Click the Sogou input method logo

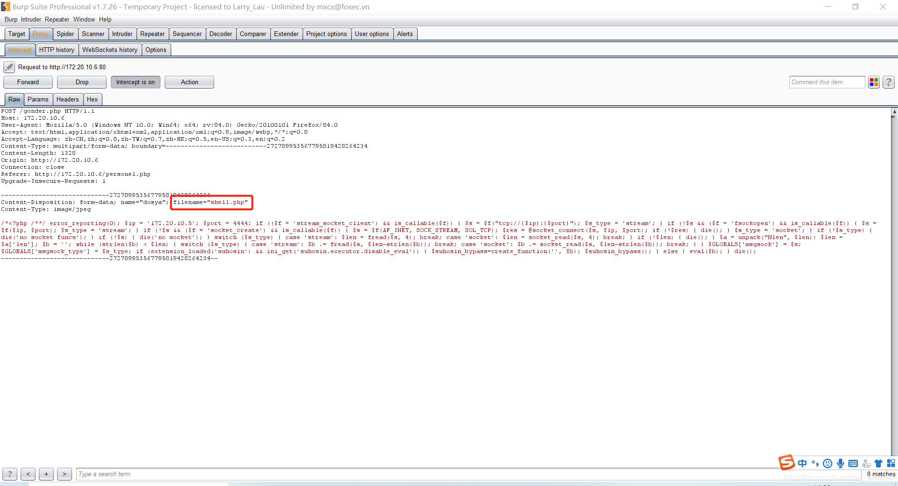point(786,462)
